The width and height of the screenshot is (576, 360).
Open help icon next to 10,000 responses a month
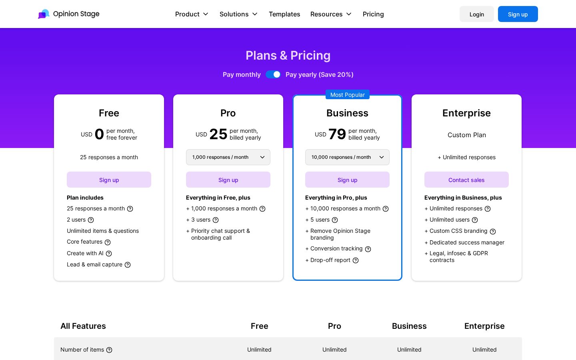point(386,209)
